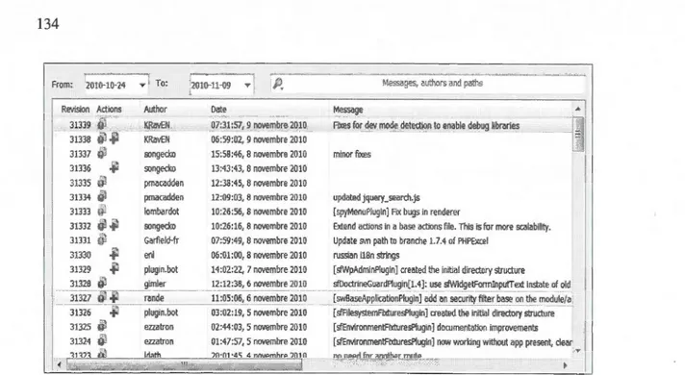The height and width of the screenshot is (375, 685).
Task: Click the modified icon on revision 31335
Action: pyautogui.click(x=102, y=182)
